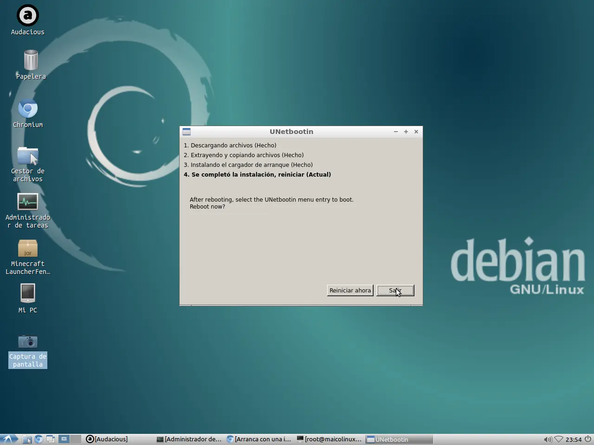Screen dimensions: 594x445
Task: Open Gestor de archivos desktop icon
Action: tap(28, 164)
